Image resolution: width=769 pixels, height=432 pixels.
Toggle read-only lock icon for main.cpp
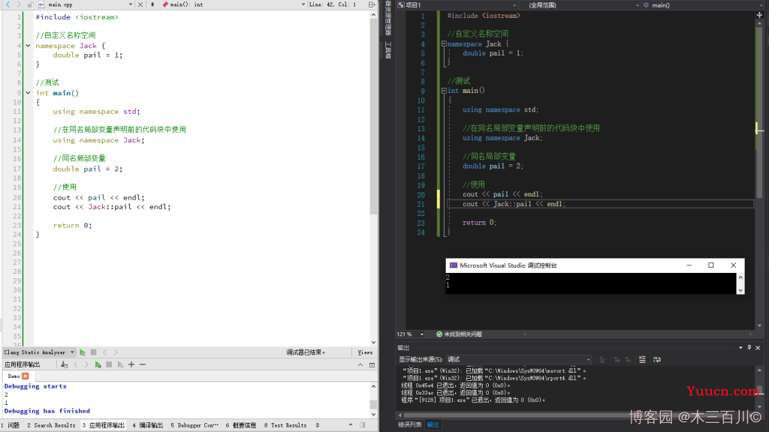coord(30,4)
